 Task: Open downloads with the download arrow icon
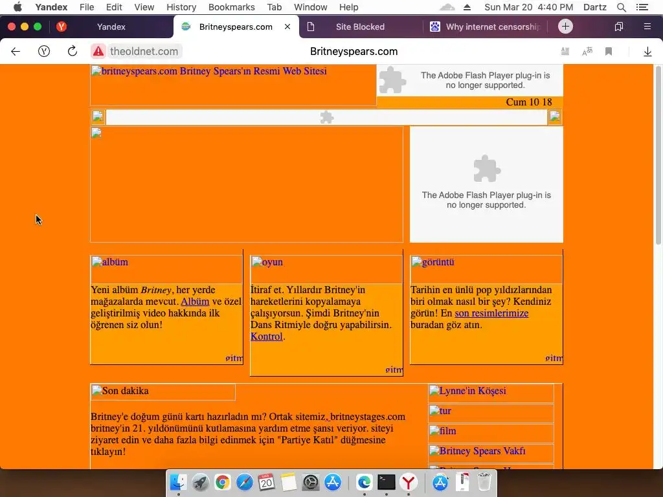647,52
